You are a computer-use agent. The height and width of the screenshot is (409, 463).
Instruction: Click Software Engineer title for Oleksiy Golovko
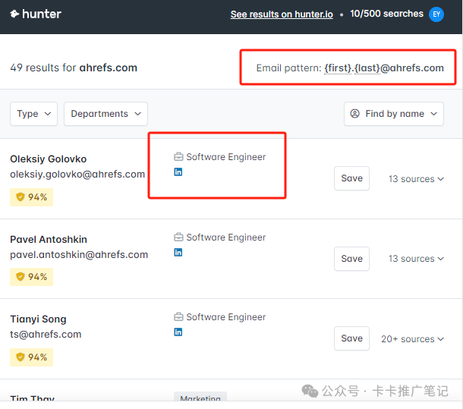tap(226, 157)
